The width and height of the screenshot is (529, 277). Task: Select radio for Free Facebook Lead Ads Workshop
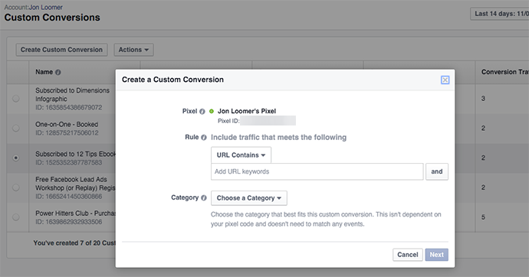tap(16, 187)
